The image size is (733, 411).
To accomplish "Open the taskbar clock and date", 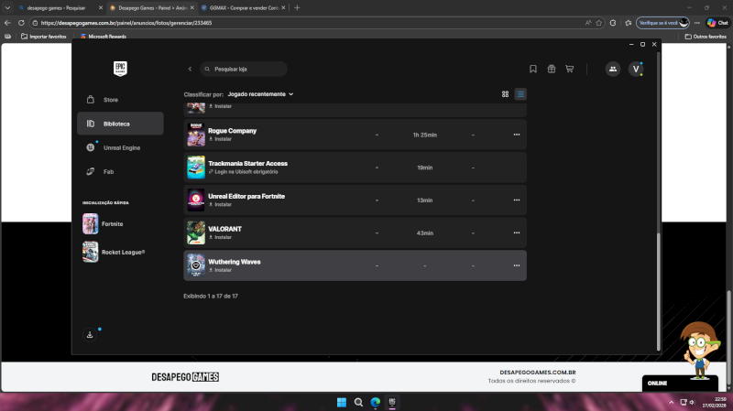I will click(714, 402).
